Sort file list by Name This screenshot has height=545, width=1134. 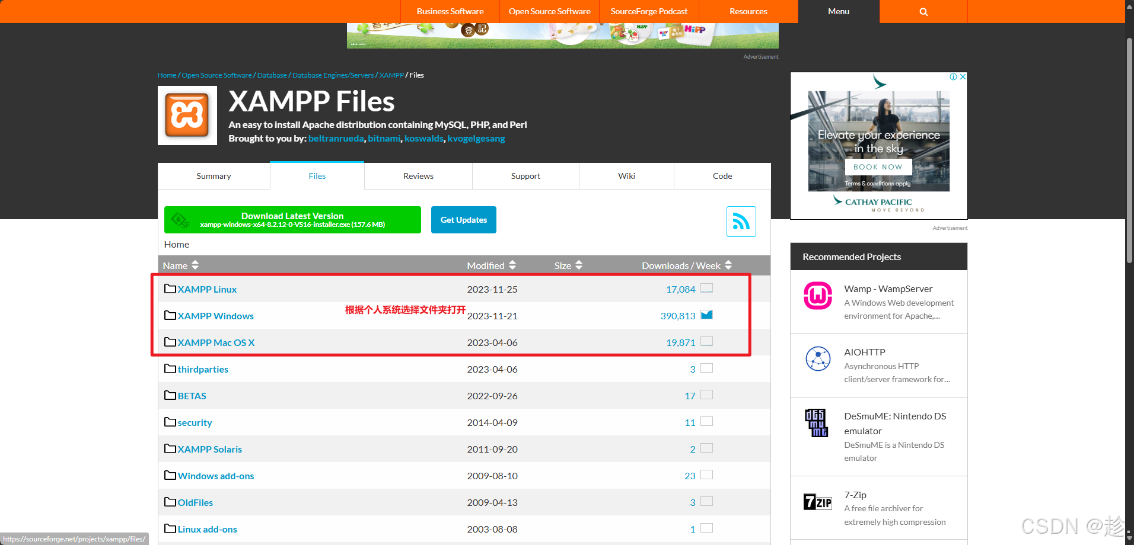[181, 265]
